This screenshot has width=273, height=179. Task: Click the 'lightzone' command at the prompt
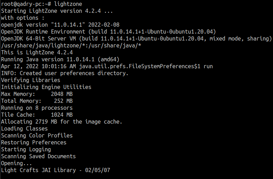(68, 4)
